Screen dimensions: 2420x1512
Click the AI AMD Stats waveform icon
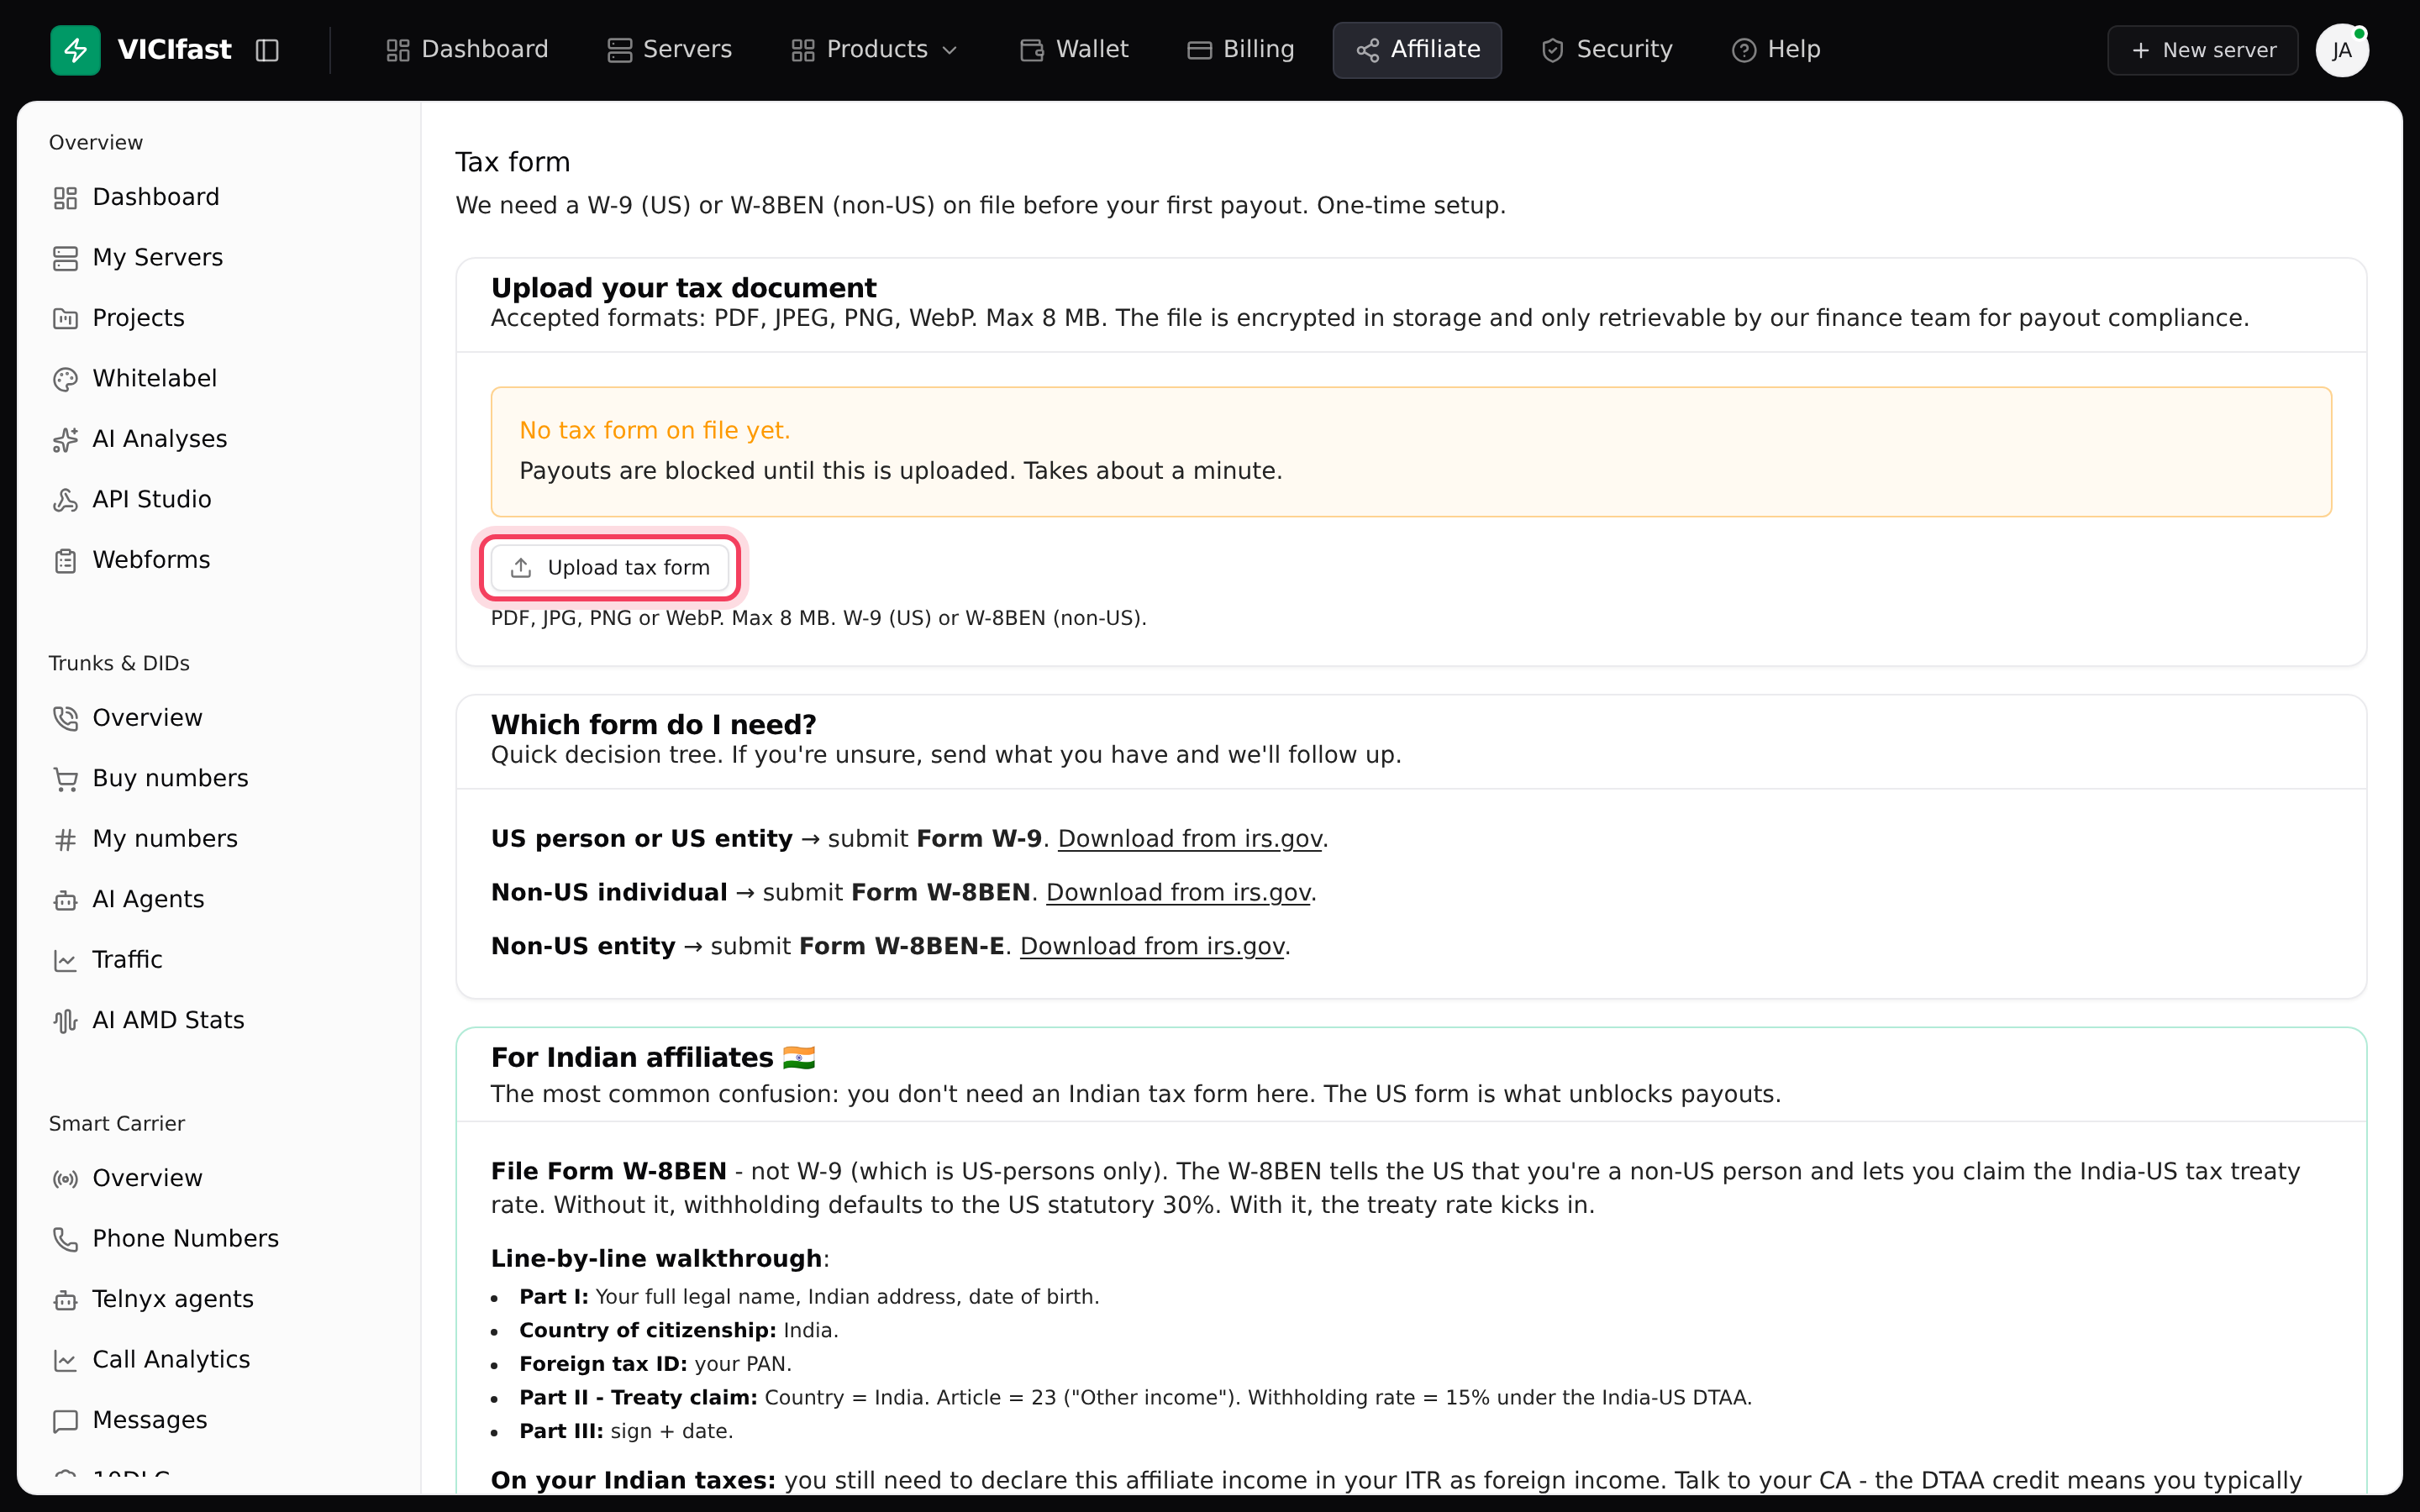[x=65, y=1021]
